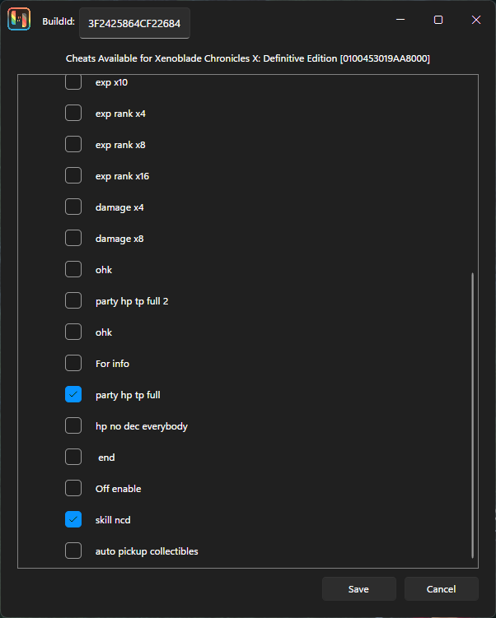496x618 pixels.
Task: Disable the skill ncd cheat
Action: (x=73, y=519)
